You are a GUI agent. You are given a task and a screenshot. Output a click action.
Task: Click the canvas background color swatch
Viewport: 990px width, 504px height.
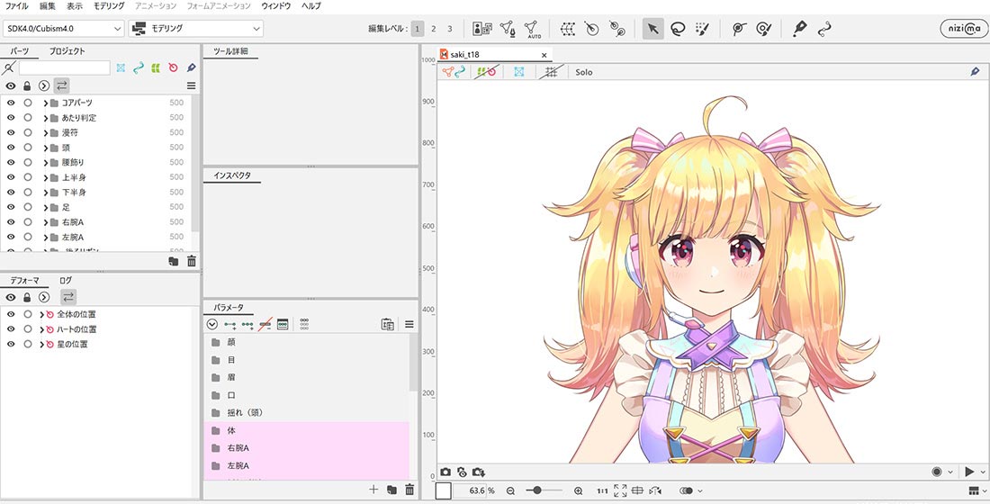click(443, 490)
